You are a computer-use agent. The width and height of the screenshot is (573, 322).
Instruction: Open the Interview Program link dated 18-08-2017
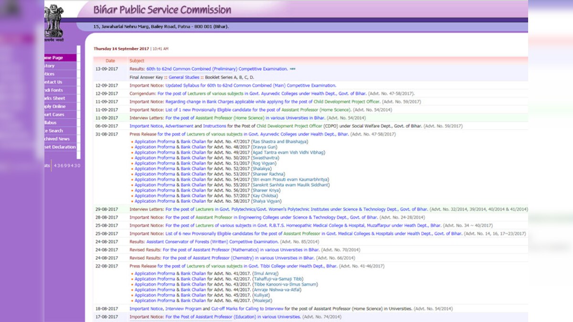[184, 309]
